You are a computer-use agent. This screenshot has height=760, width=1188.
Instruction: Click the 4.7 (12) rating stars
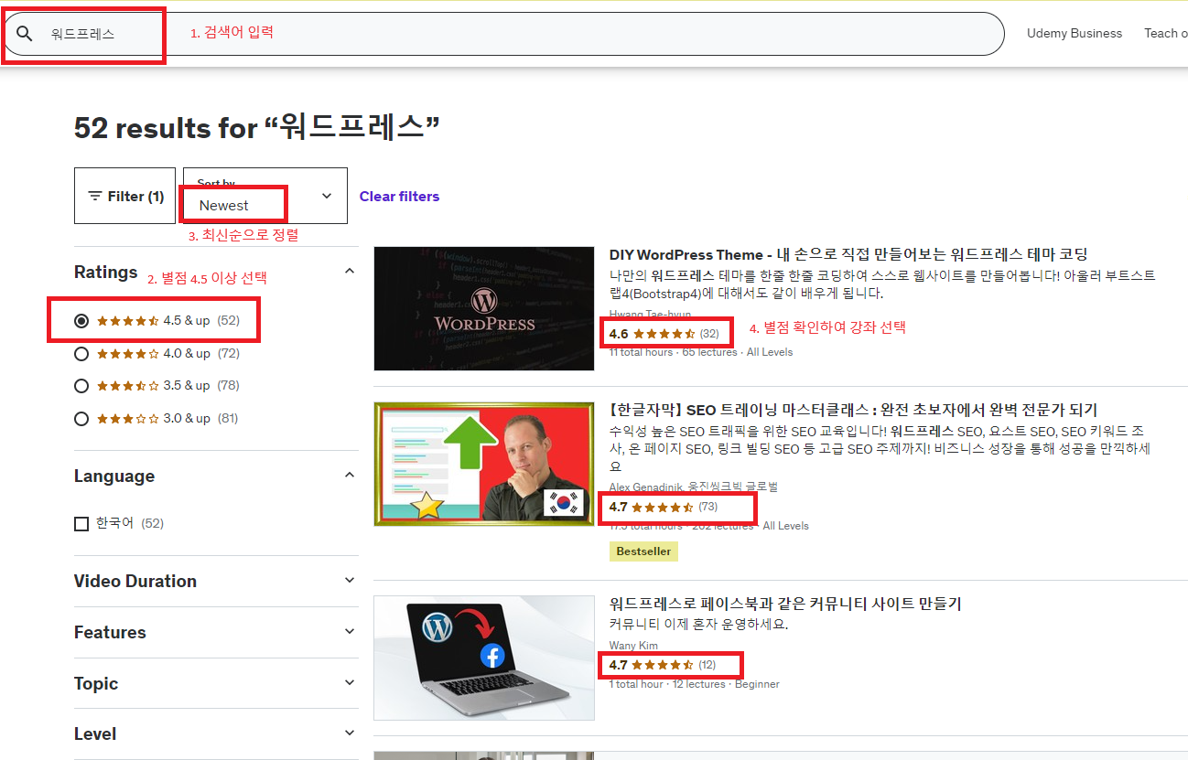click(x=662, y=665)
